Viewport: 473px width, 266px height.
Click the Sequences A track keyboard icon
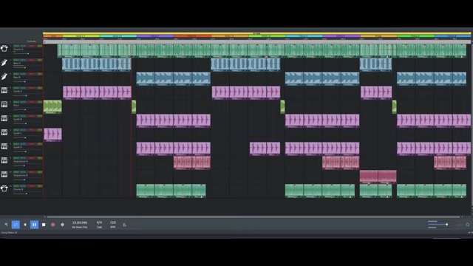coord(4,160)
